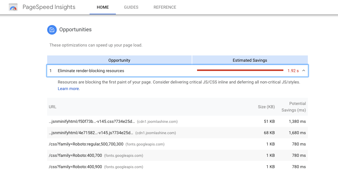Collapse the render-blocking resources chevron
This screenshot has height=175, width=338.
[x=303, y=71]
